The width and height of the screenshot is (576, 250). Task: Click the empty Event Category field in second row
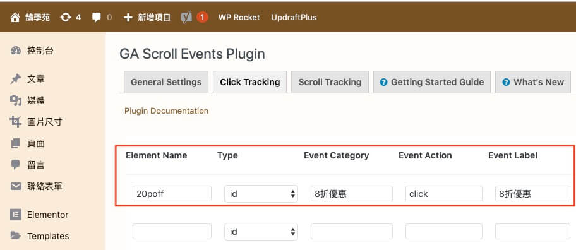click(x=352, y=232)
